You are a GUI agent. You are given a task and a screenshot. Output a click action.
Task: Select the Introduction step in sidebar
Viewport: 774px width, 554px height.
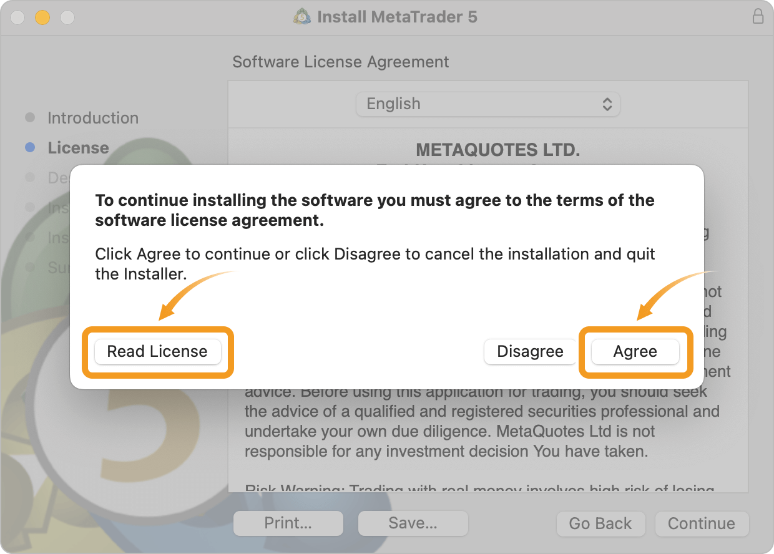pyautogui.click(x=93, y=118)
